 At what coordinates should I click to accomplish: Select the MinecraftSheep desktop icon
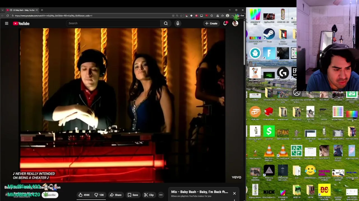pos(269,113)
